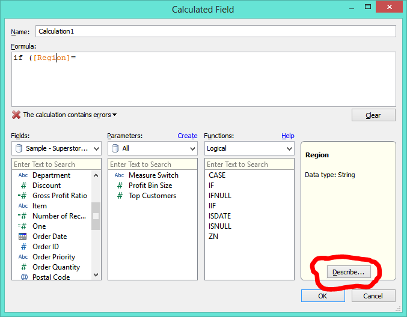The image size is (407, 317).
Task: Open the Create parameter link
Action: [x=188, y=136]
